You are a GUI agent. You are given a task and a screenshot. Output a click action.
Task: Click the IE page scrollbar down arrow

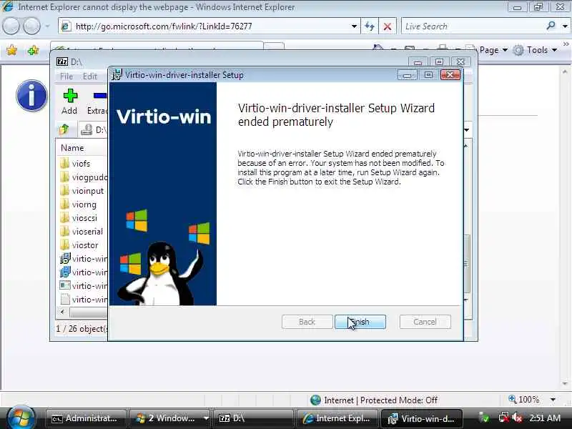tap(565, 383)
